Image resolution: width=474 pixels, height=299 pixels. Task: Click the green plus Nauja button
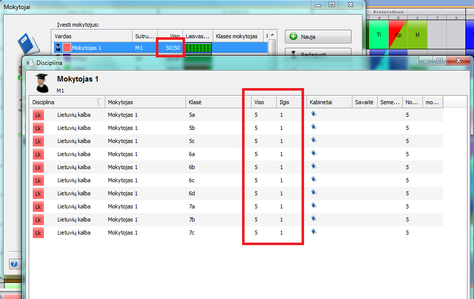click(x=318, y=37)
